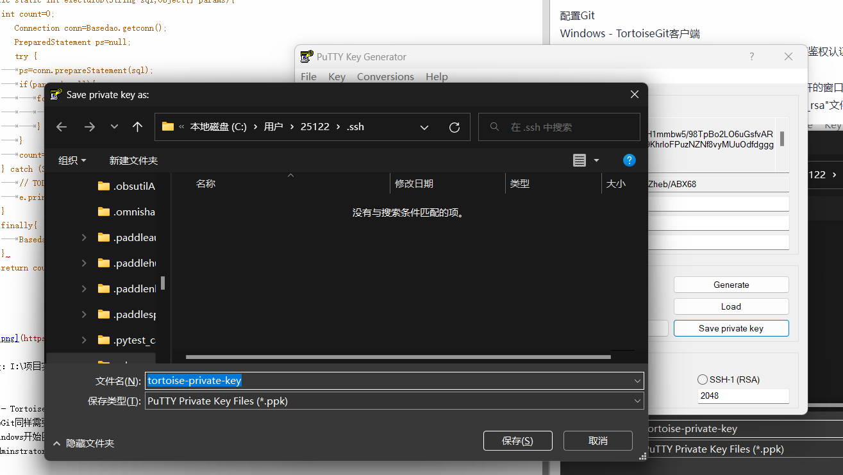Open help in the Save dialog
Image resolution: width=843 pixels, height=475 pixels.
tap(630, 160)
